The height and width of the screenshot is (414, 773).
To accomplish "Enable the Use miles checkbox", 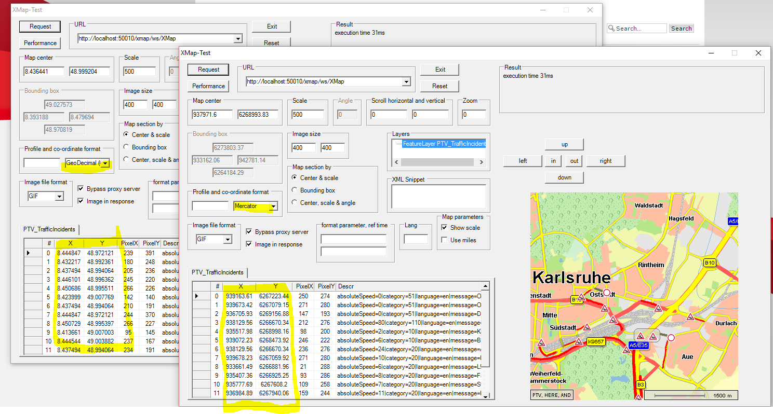I will click(x=444, y=240).
